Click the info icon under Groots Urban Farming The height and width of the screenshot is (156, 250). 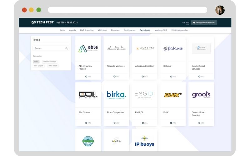199,123
